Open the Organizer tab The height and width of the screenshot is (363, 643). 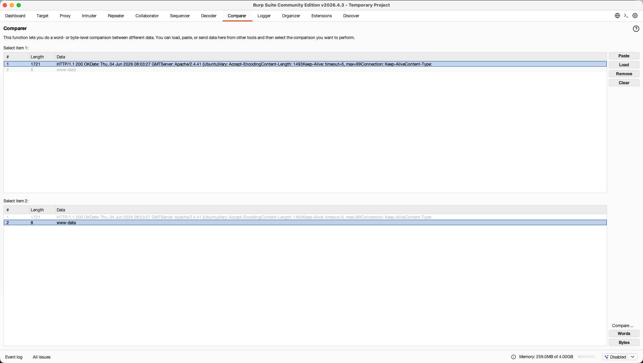click(291, 16)
